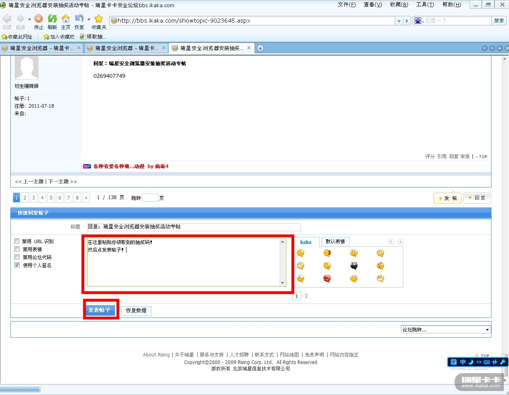Image resolution: width=509 pixels, height=395 pixels.
Task: Open the 收藏(B) menu
Action: [x=399, y=5]
